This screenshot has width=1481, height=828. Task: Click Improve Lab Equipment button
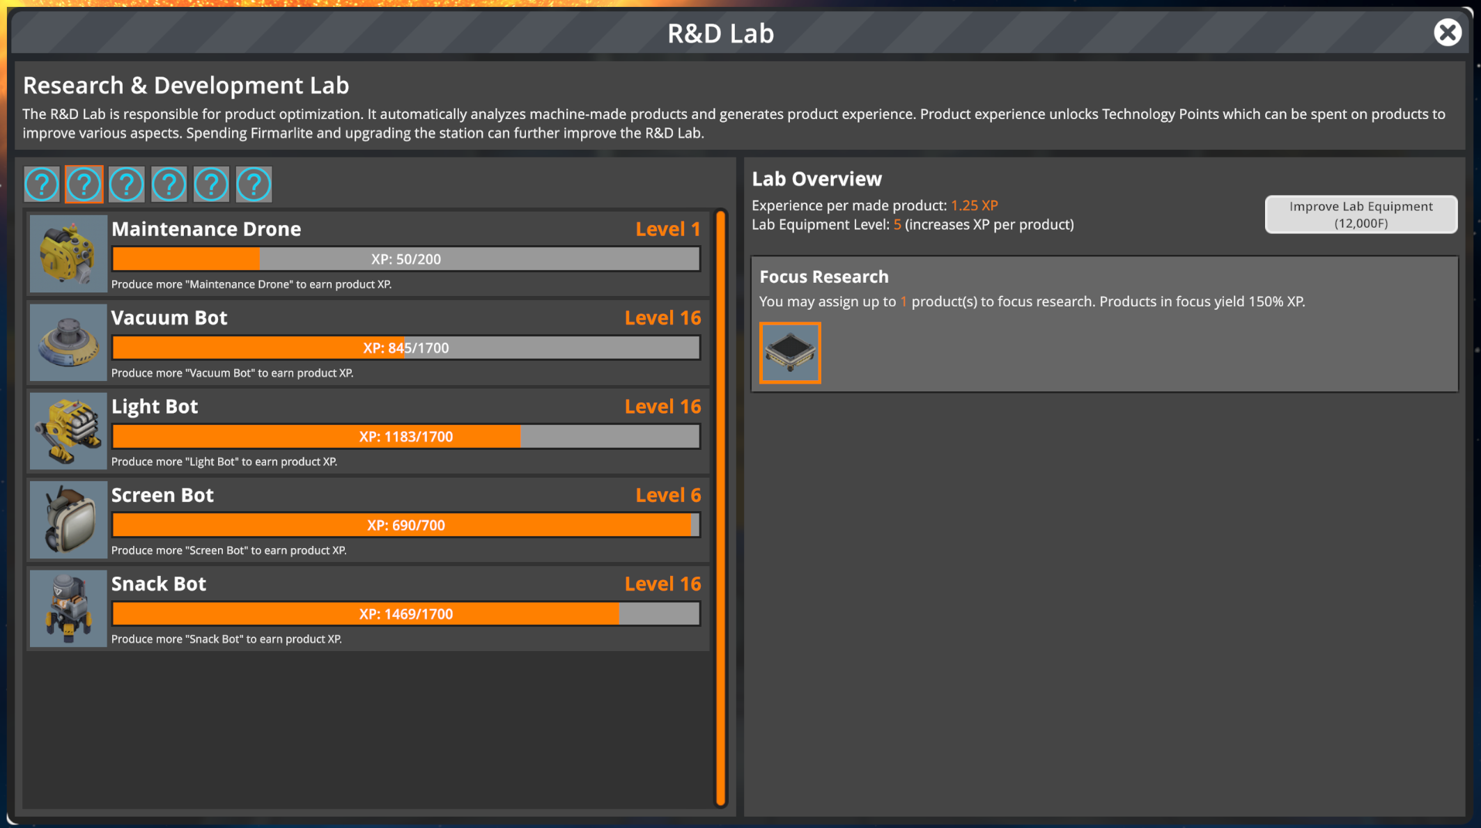click(1360, 214)
